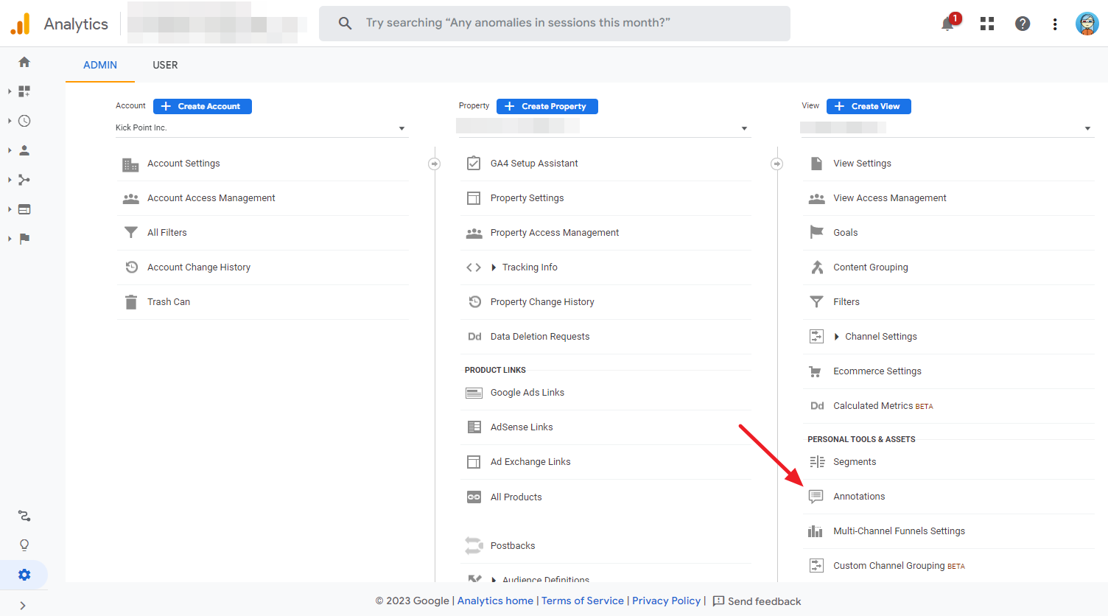The image size is (1108, 616).
Task: Open the three-dot more options menu
Action: click(1055, 24)
